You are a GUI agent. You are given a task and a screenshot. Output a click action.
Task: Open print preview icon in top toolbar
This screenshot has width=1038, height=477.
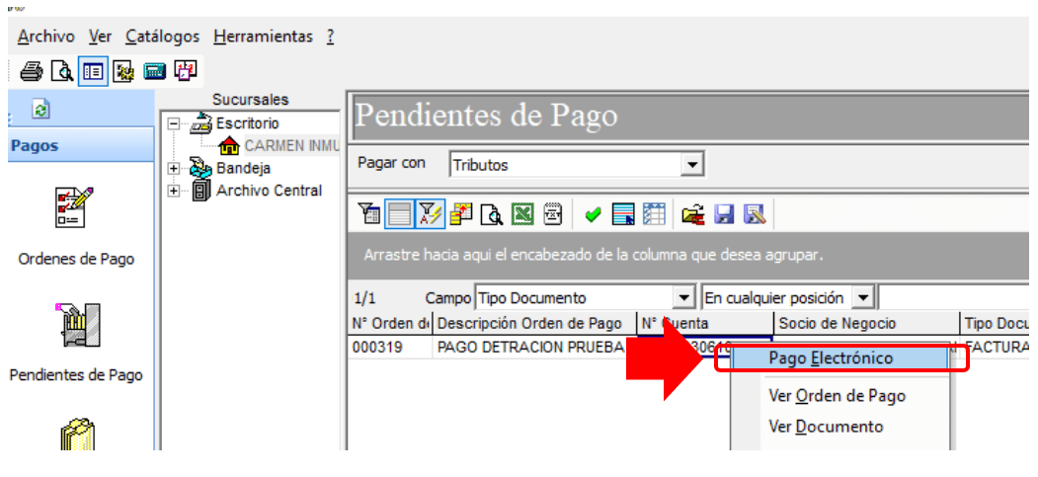[x=61, y=71]
